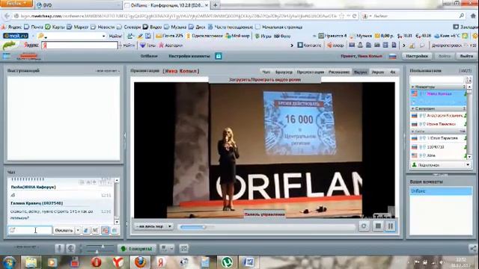Click the highlighted red-and-blue chat icon
479x269 pixels.
click(x=105, y=230)
